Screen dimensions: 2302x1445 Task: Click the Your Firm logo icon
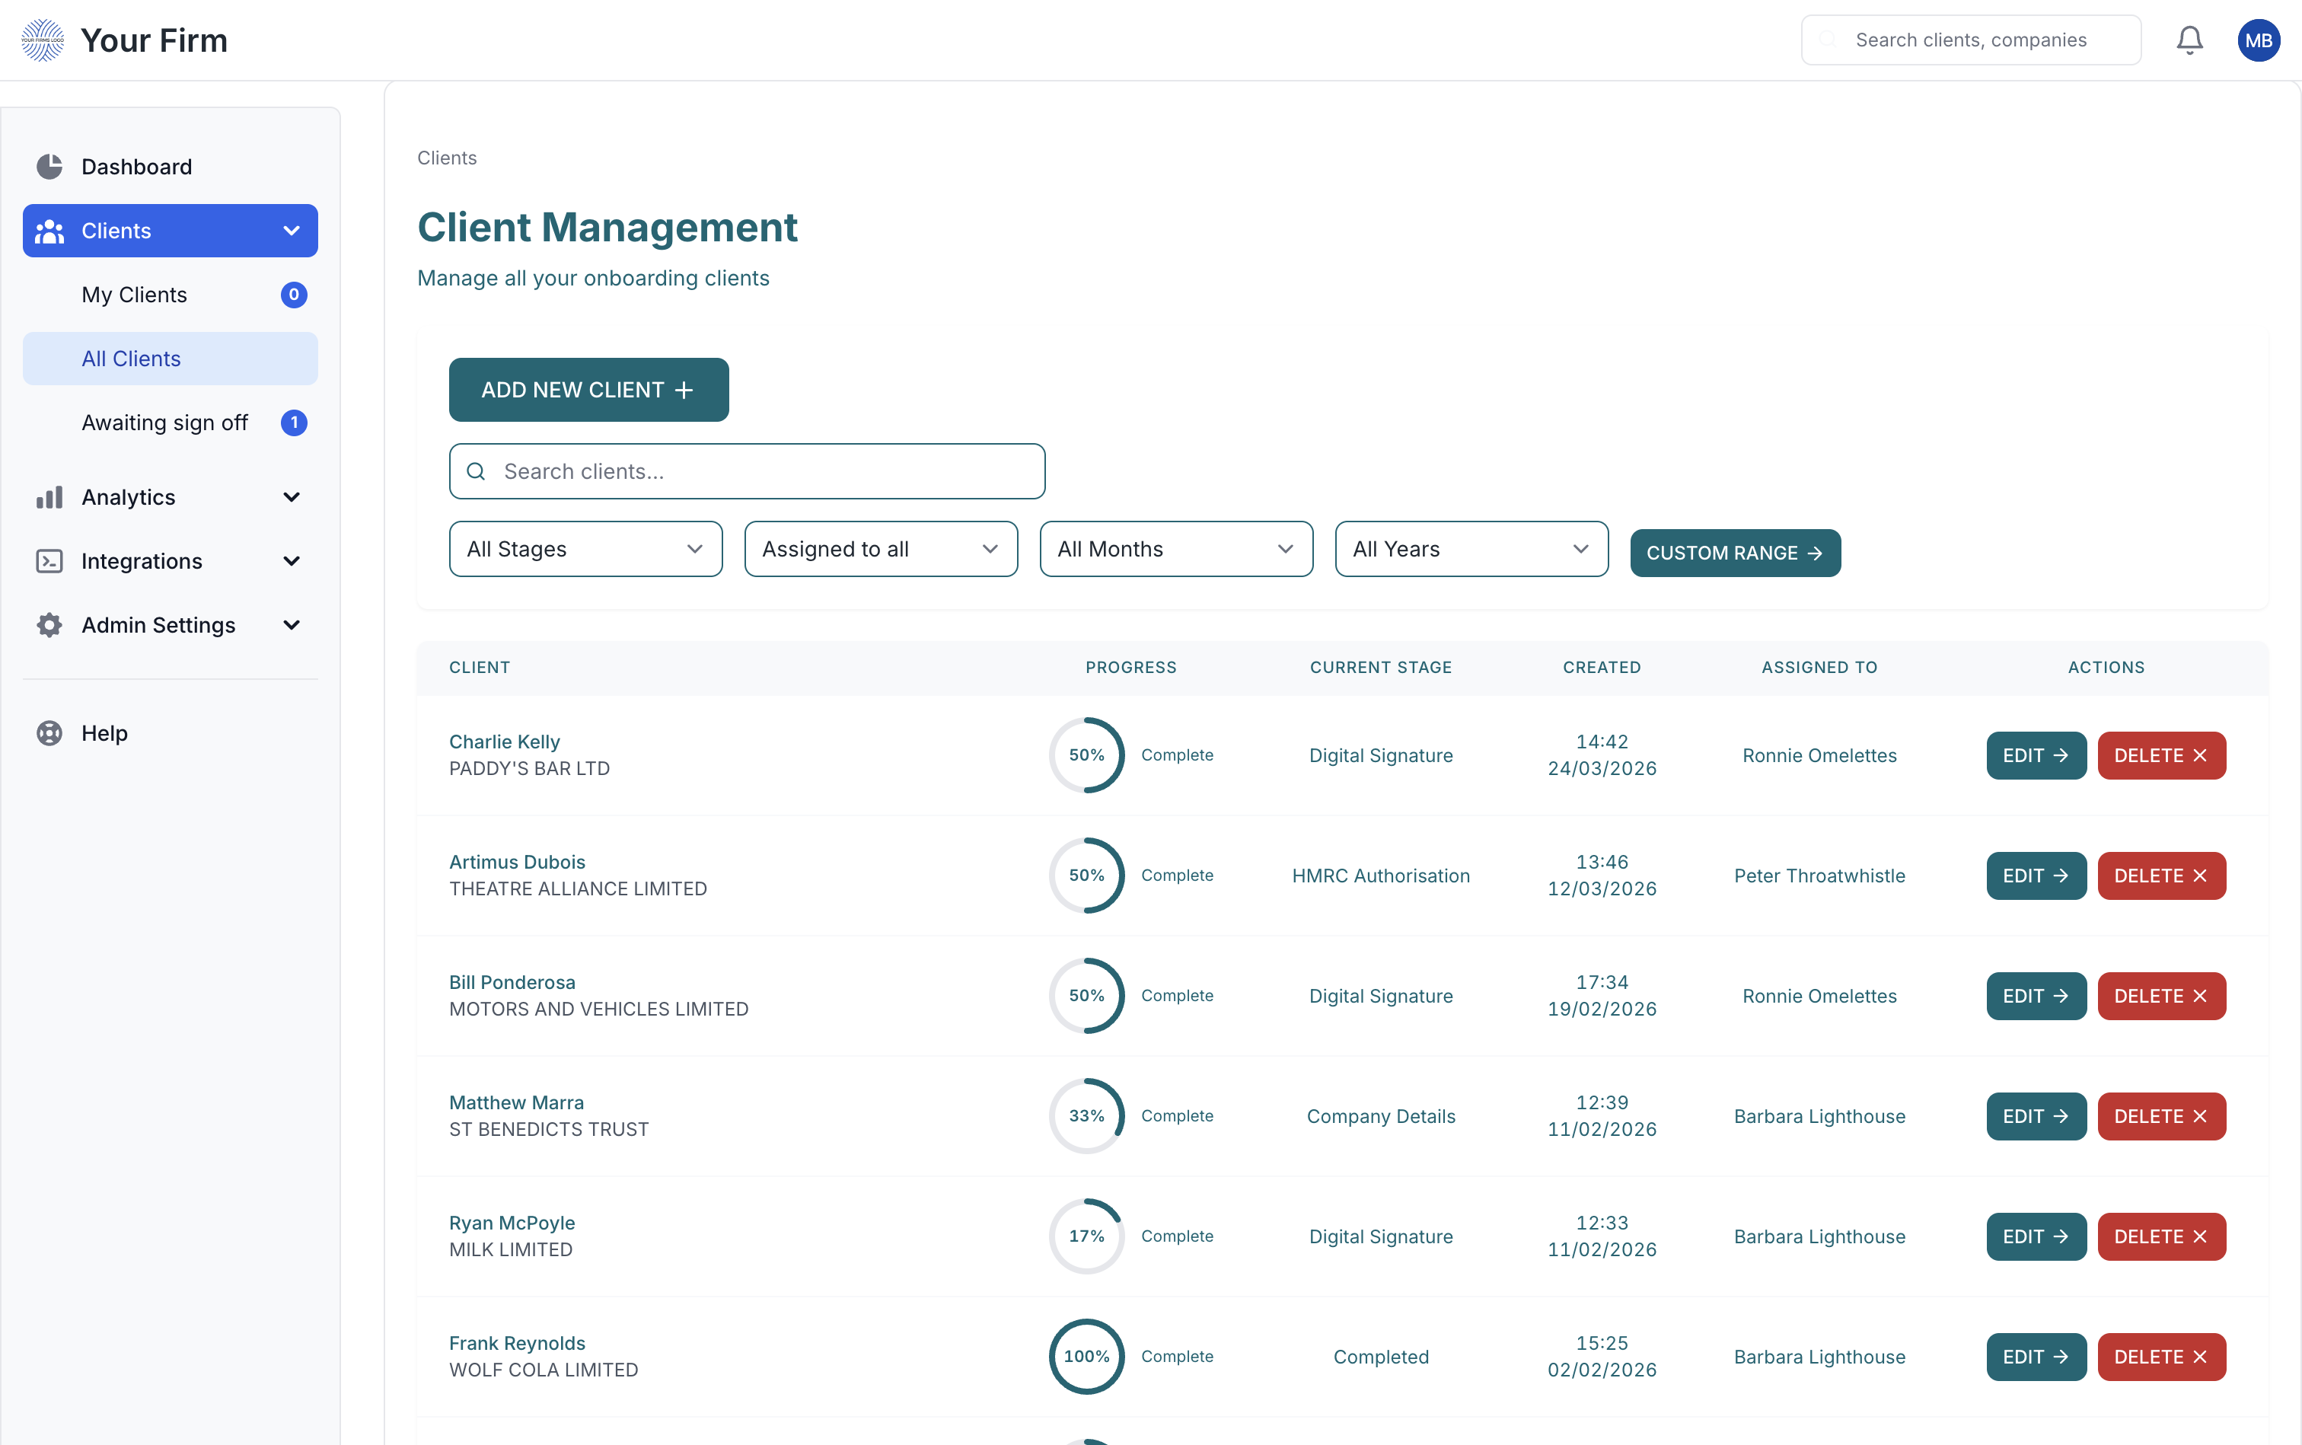tap(42, 40)
